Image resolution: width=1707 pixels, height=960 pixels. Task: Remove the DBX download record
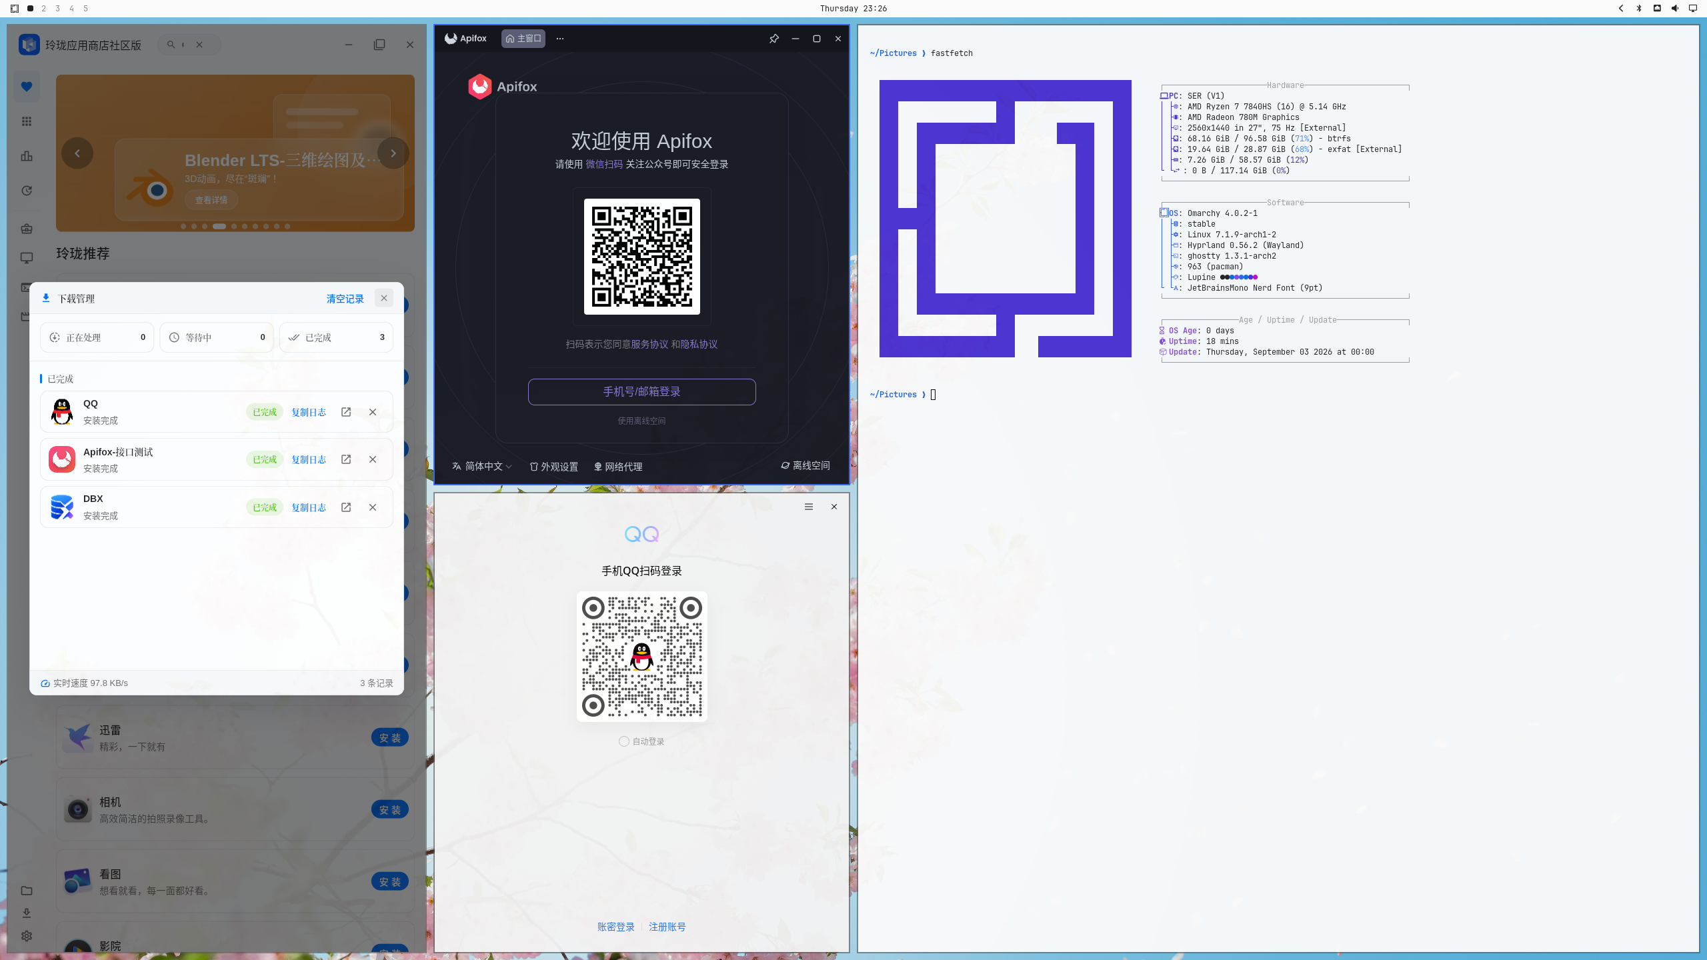(373, 507)
